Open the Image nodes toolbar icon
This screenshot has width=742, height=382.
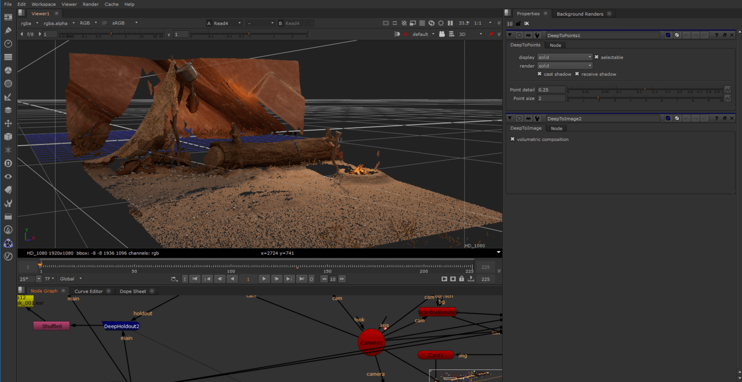click(x=8, y=17)
